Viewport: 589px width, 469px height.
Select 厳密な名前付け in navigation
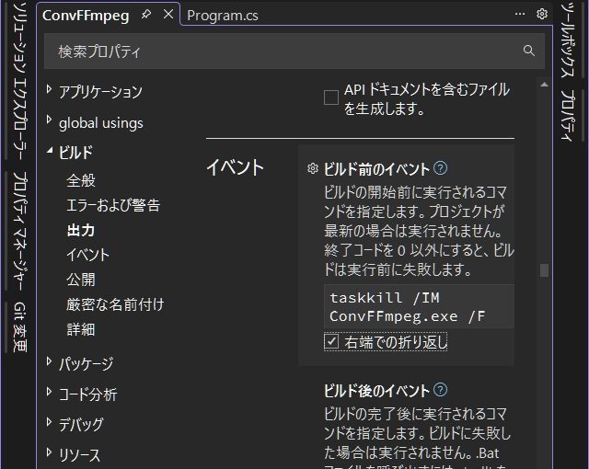(115, 304)
